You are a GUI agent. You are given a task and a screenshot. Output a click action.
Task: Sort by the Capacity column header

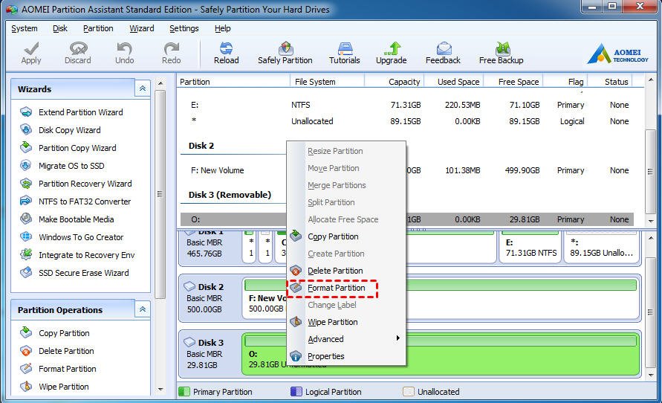[395, 82]
